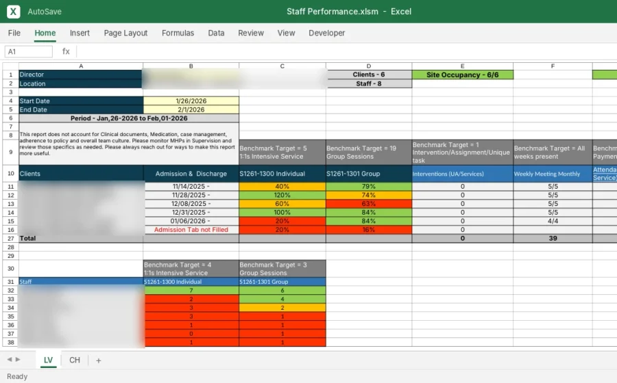This screenshot has width=617, height=383.
Task: Click 'Admission Tab not Filled' cell
Action: point(191,230)
